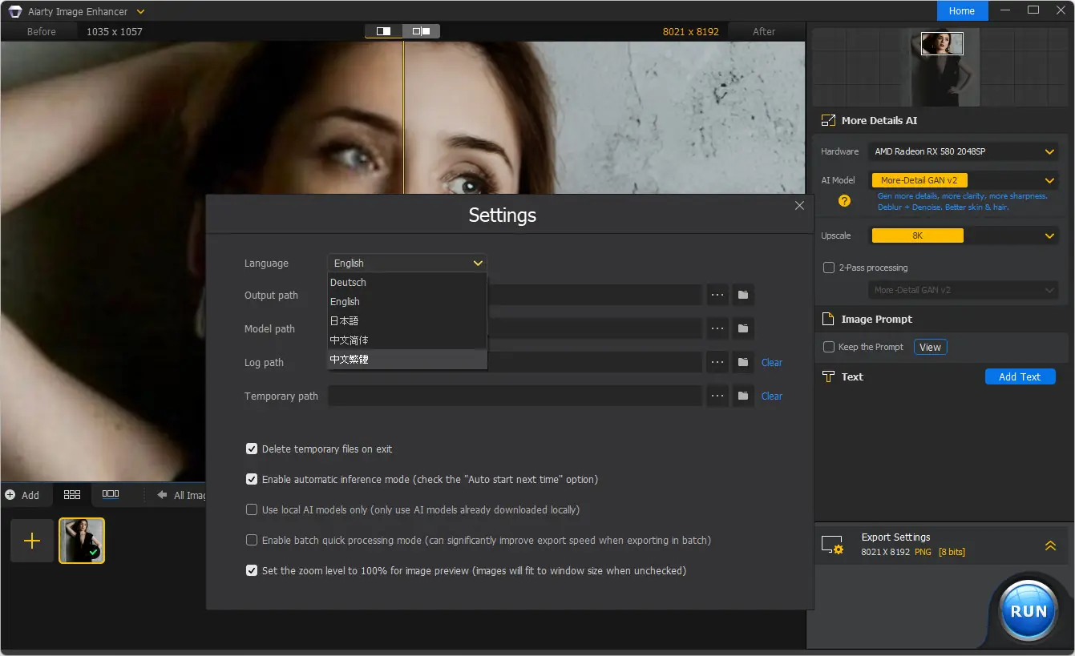Select the single preview comparison mode icon

383,30
